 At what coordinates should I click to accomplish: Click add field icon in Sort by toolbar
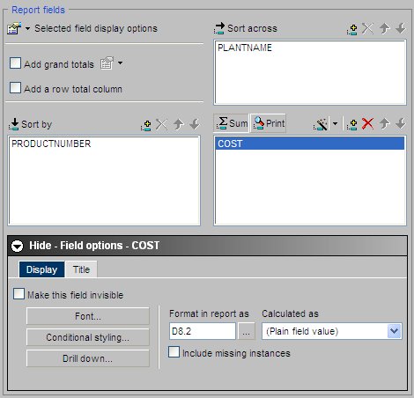tap(145, 125)
